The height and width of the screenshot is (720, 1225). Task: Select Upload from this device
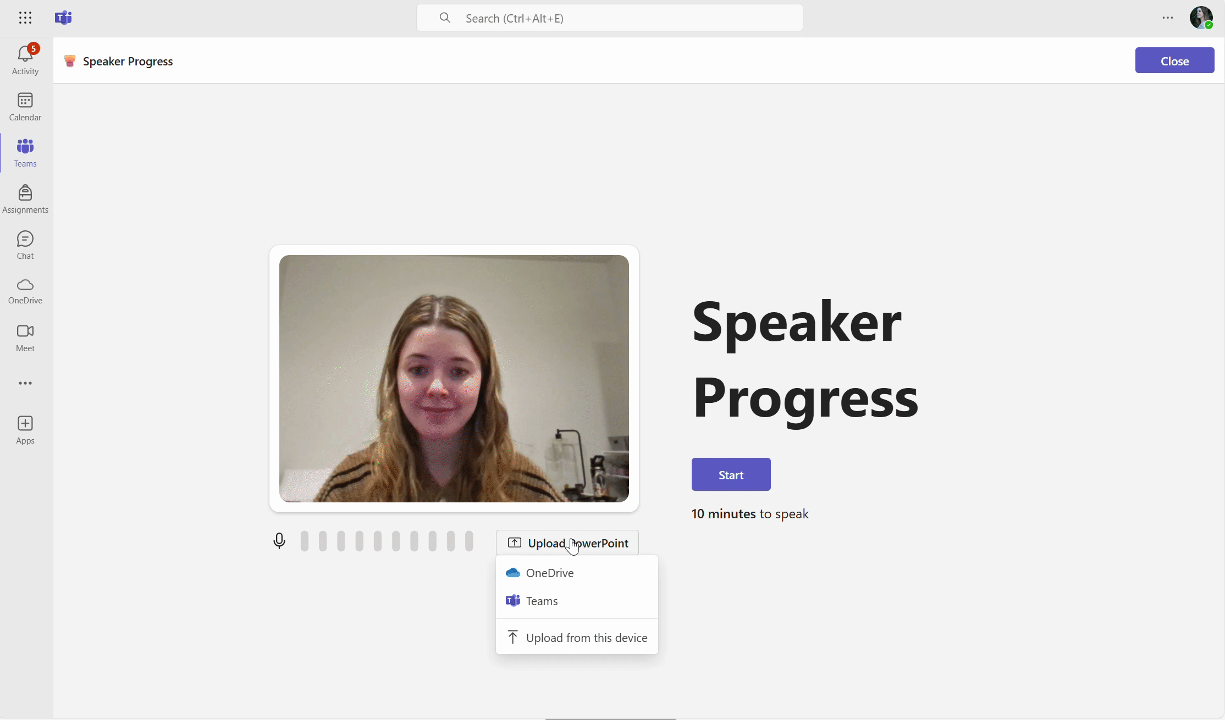[586, 638]
